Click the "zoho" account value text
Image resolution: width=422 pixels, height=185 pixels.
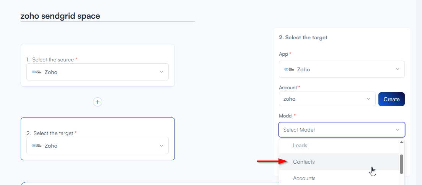(289, 99)
